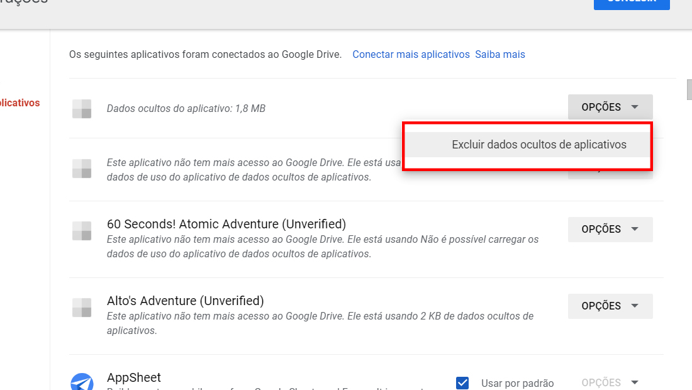The image size is (692, 390).
Task: Open the Conectar mais aplicativos link
Action: coord(411,54)
